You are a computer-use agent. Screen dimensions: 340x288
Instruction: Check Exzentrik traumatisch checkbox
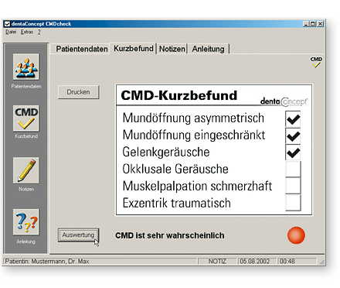coord(293,203)
